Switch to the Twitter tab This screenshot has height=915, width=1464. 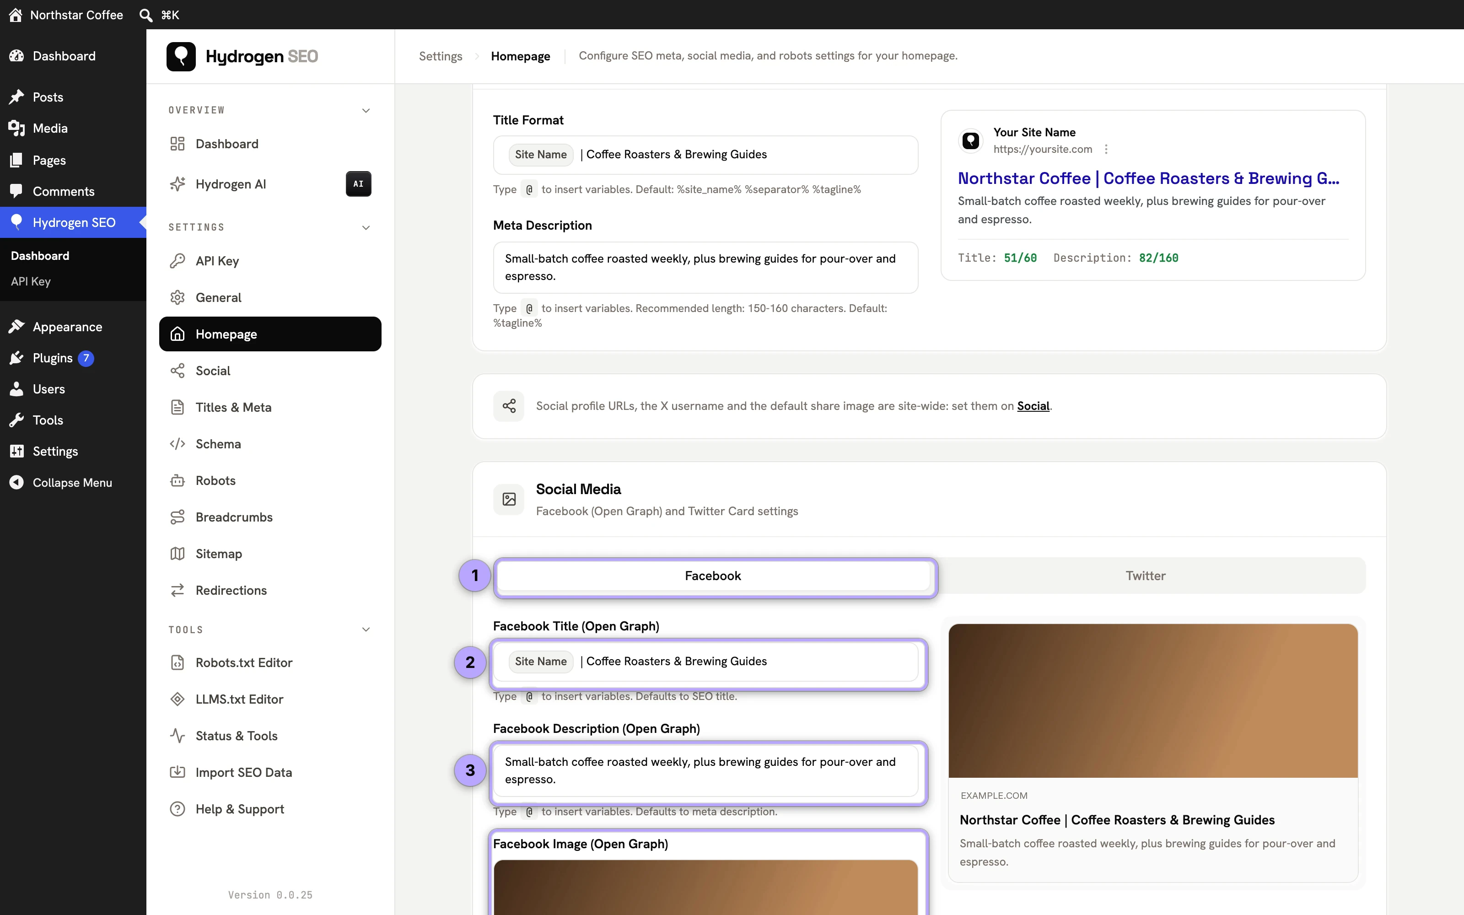(1145, 576)
